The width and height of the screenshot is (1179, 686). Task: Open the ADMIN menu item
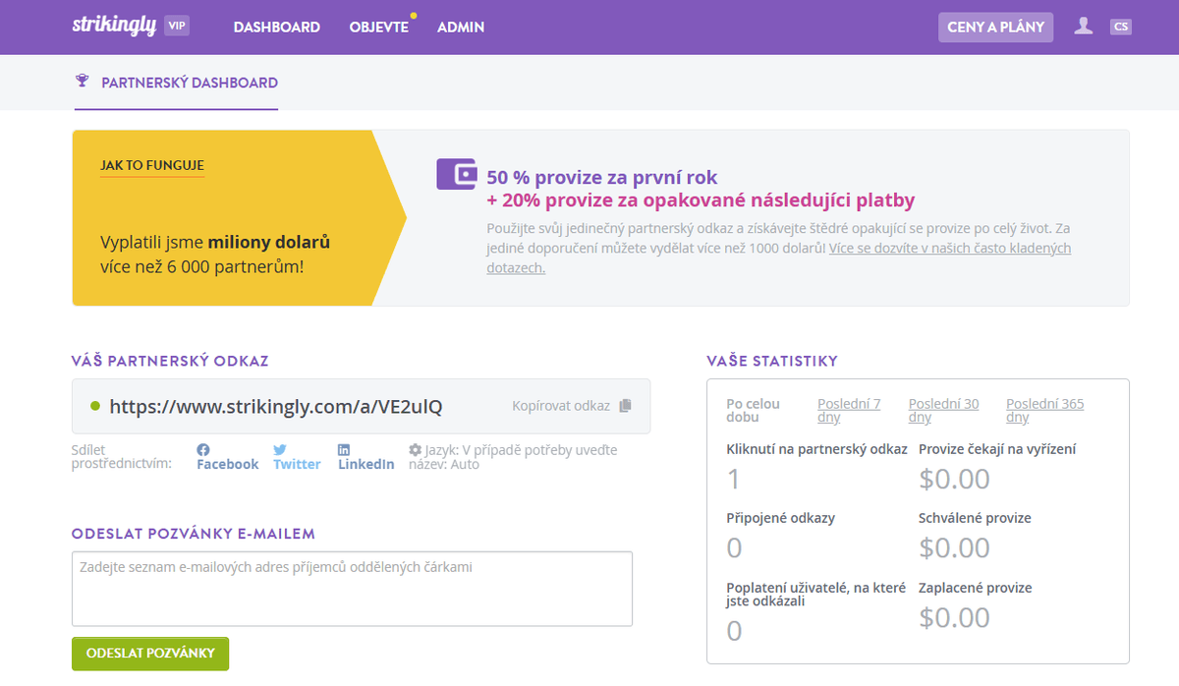(461, 28)
